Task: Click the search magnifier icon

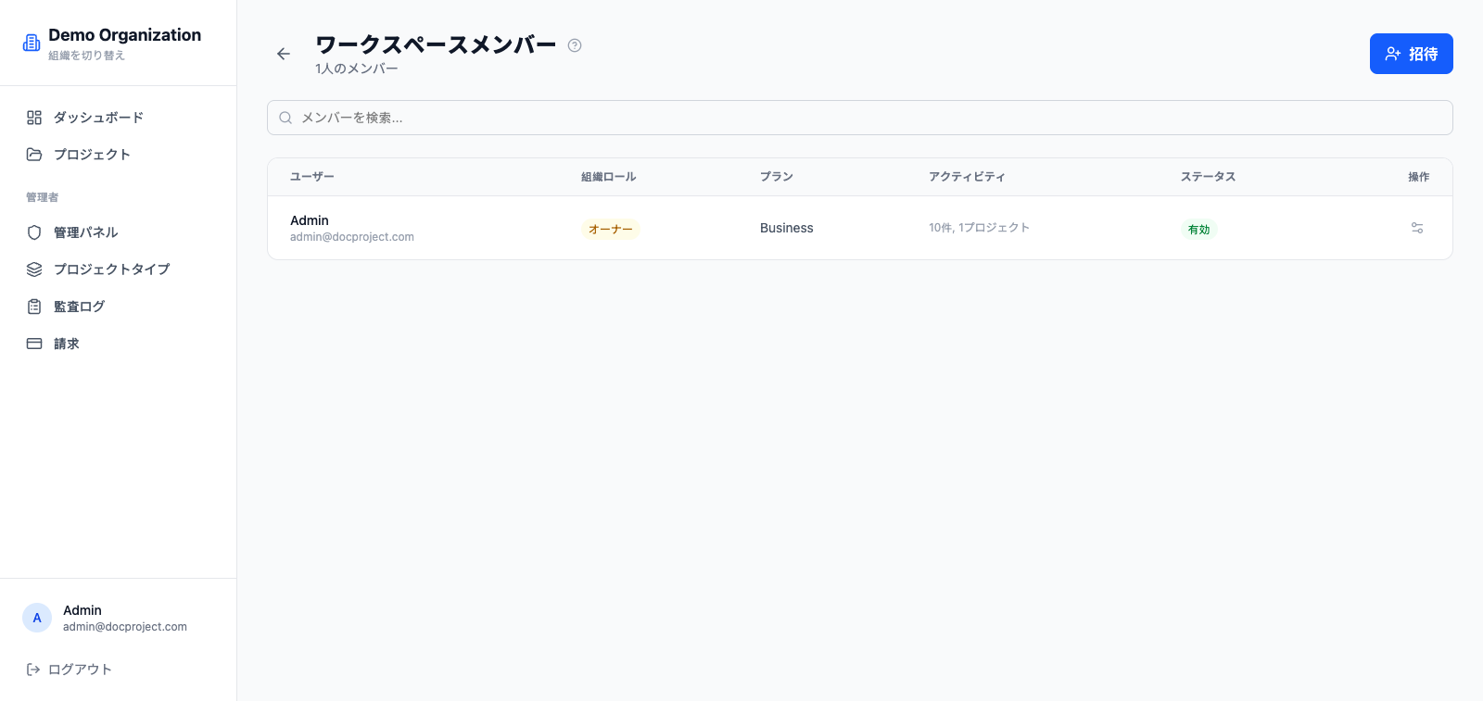Action: click(285, 118)
